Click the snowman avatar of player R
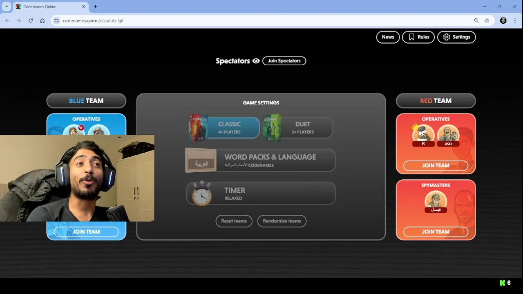 coord(423,134)
